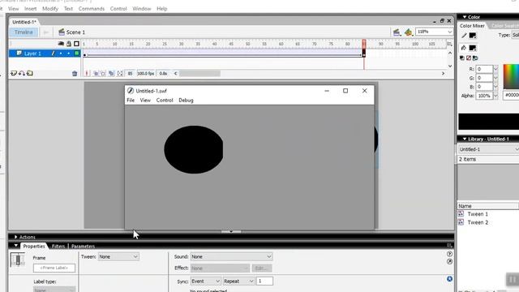519x292 pixels.
Task: Delete layer with the trash icon
Action: [75, 74]
